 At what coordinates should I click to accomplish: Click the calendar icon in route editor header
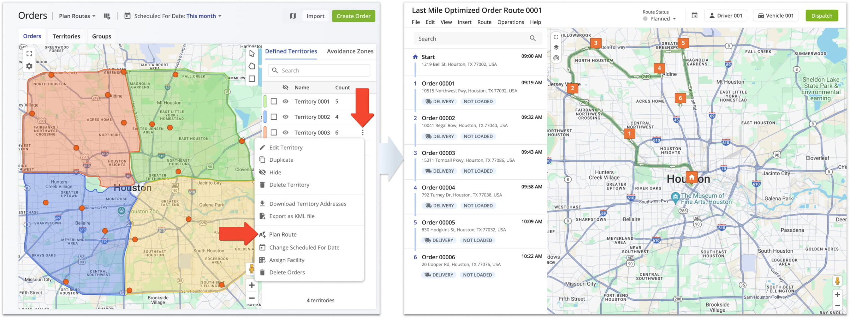coord(694,15)
